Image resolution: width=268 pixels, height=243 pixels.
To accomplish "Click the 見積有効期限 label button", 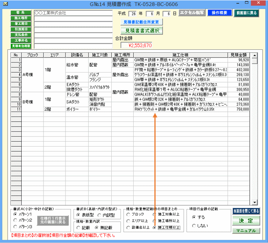I will click(21, 46).
